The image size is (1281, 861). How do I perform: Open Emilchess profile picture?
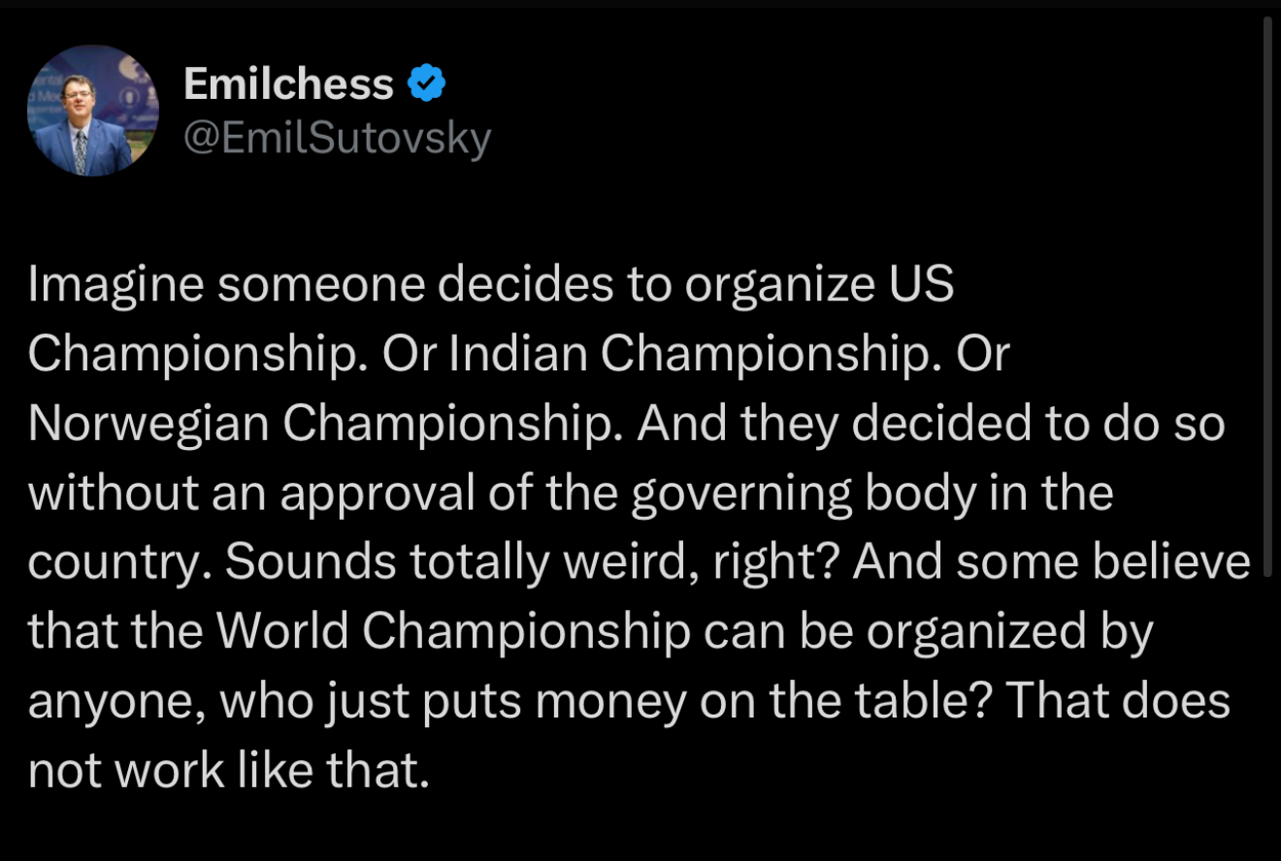[x=93, y=111]
